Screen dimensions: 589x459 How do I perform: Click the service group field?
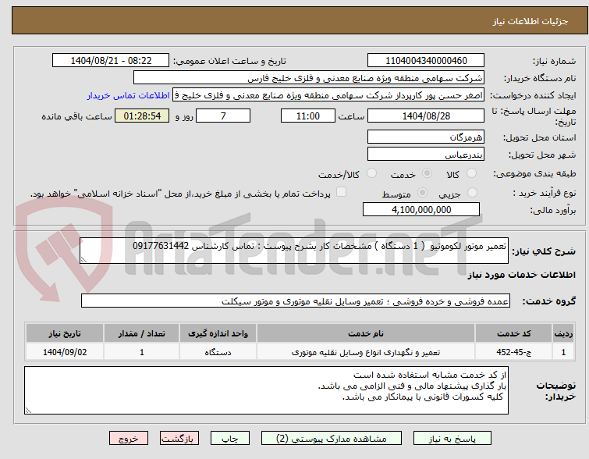click(x=296, y=301)
